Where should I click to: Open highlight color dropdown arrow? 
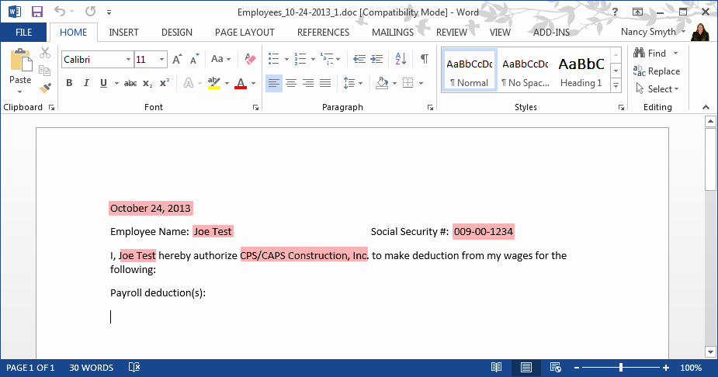tap(227, 83)
